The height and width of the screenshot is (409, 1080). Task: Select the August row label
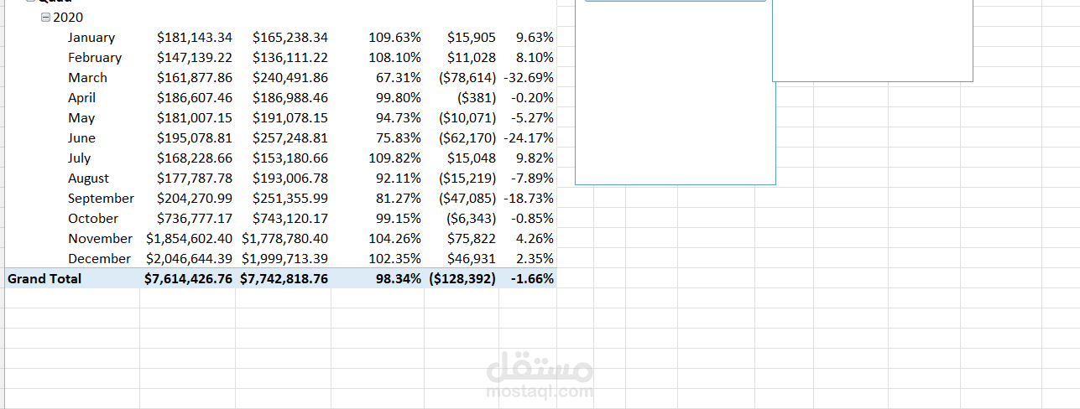pyautogui.click(x=89, y=179)
